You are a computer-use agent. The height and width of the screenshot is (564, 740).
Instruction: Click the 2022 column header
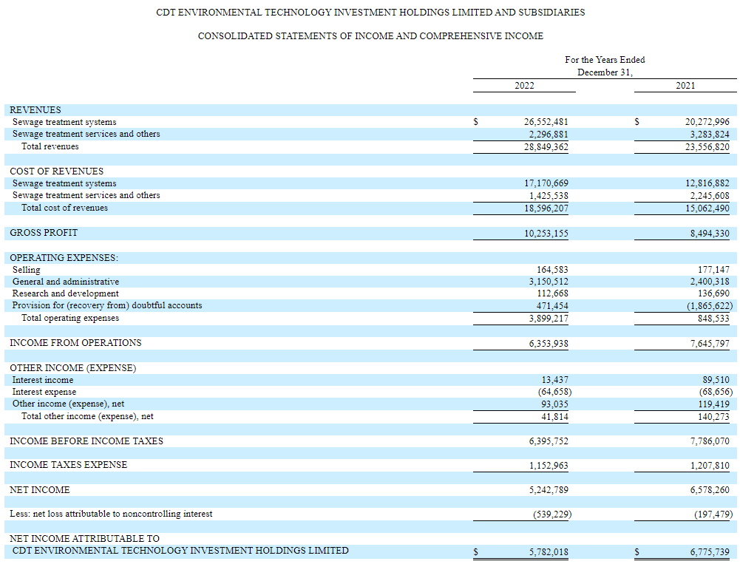point(524,86)
